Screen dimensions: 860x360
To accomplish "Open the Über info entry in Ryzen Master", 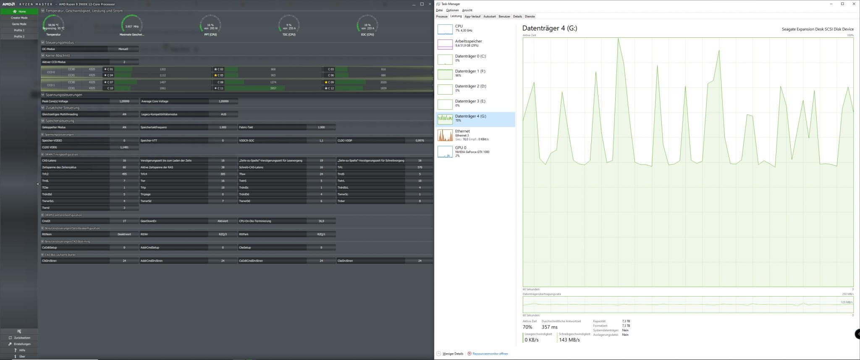I will click(19, 356).
